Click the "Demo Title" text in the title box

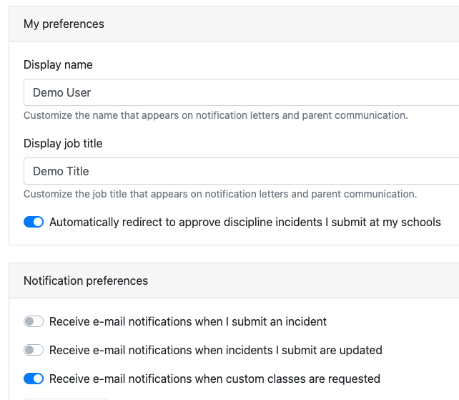click(x=61, y=172)
